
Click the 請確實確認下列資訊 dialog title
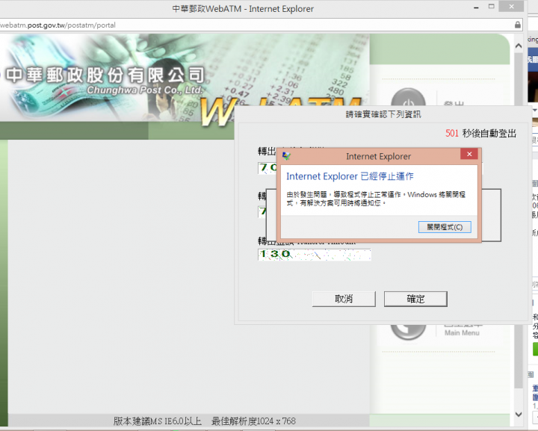coord(383,114)
